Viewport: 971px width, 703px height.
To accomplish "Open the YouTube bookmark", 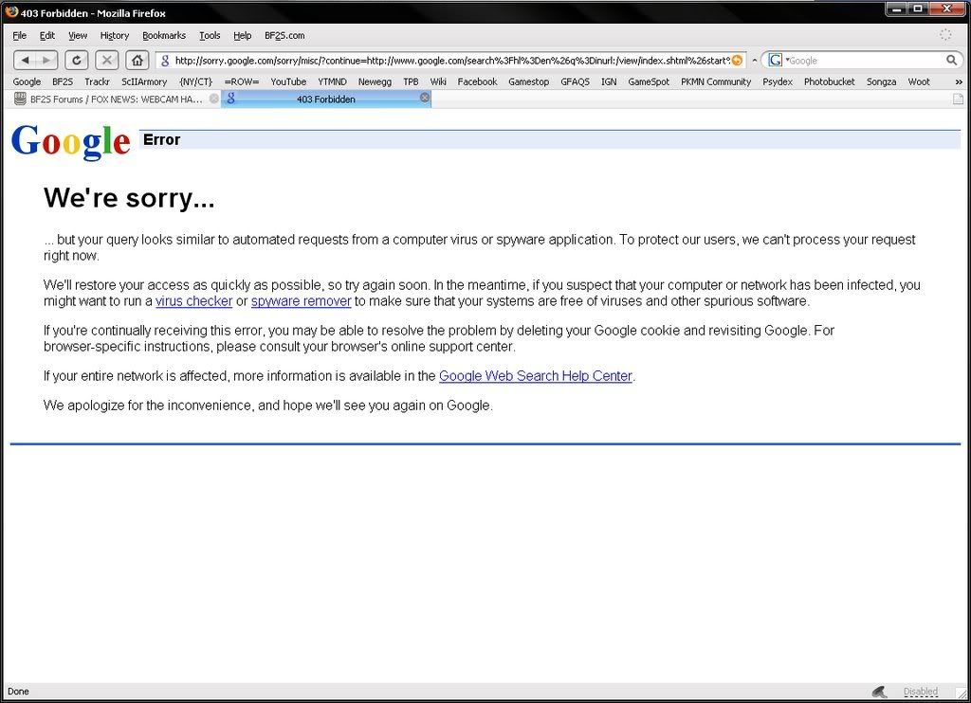I will pyautogui.click(x=288, y=81).
